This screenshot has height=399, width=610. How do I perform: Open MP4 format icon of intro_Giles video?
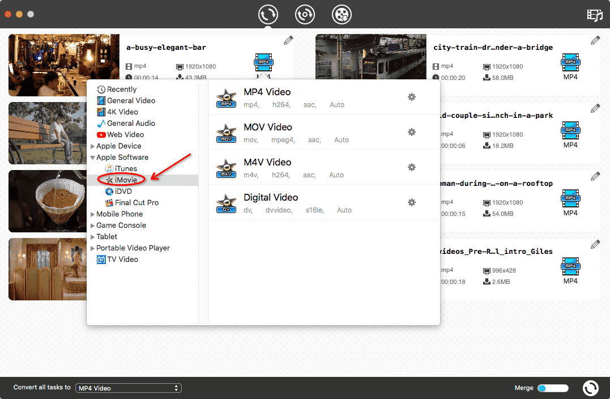click(x=570, y=266)
